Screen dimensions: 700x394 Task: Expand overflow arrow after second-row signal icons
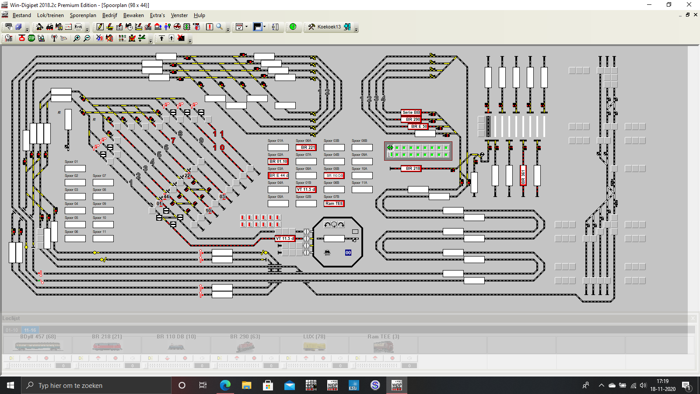(150, 41)
